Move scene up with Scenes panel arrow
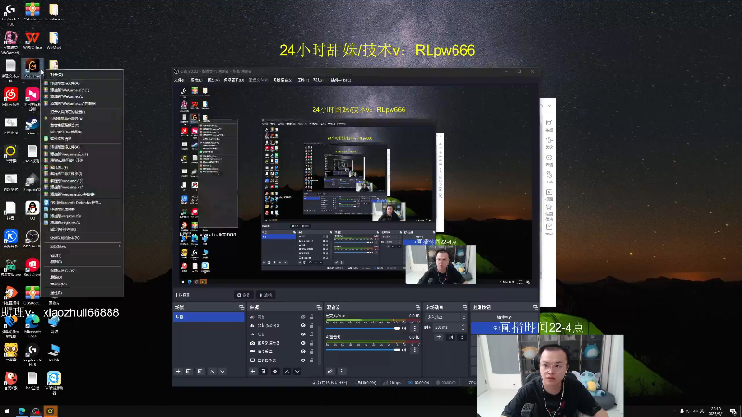 [x=212, y=372]
